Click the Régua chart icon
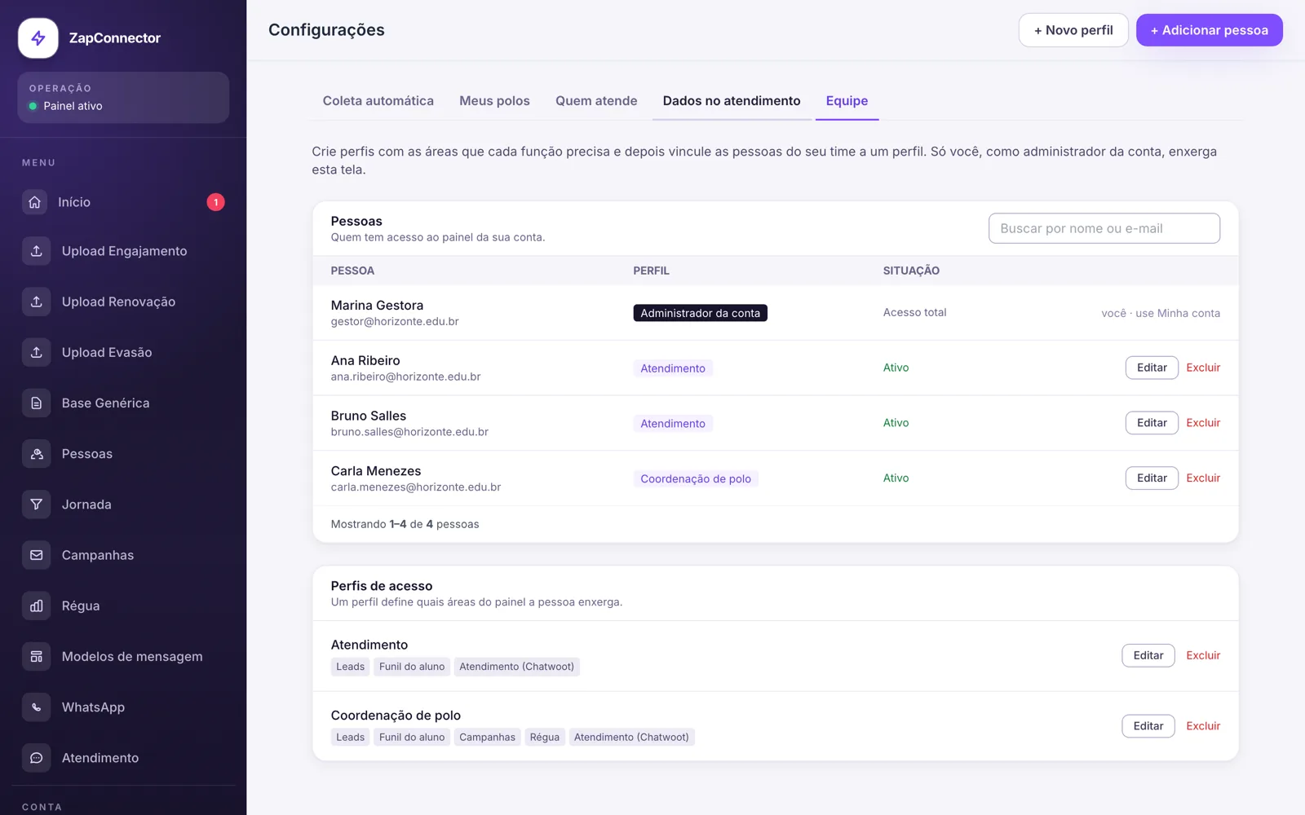Screen dimensions: 1305x815 pyautogui.click(x=36, y=606)
